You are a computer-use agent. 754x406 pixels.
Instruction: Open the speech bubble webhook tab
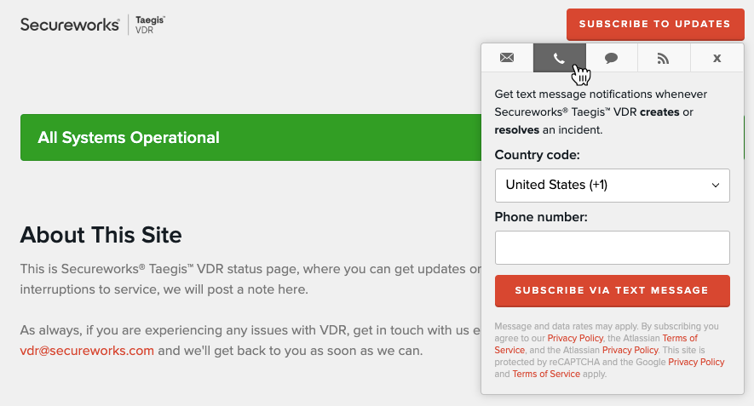[x=612, y=58]
